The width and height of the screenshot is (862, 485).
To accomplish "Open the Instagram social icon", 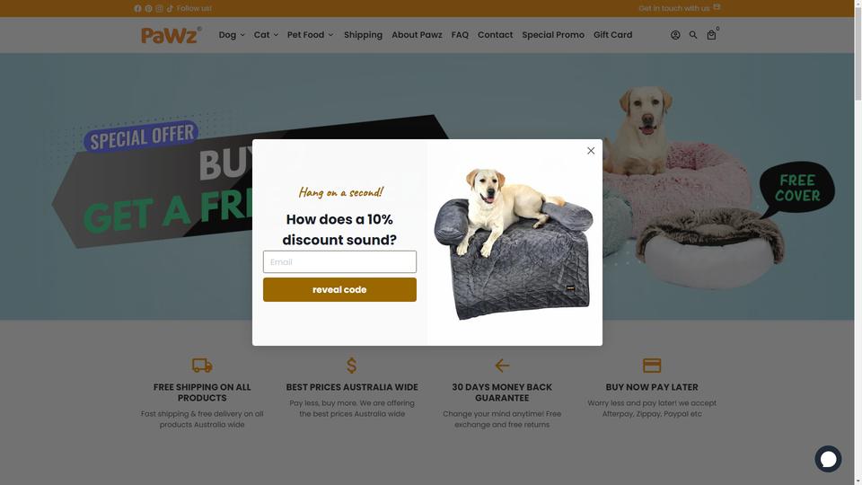I will tap(160, 8).
